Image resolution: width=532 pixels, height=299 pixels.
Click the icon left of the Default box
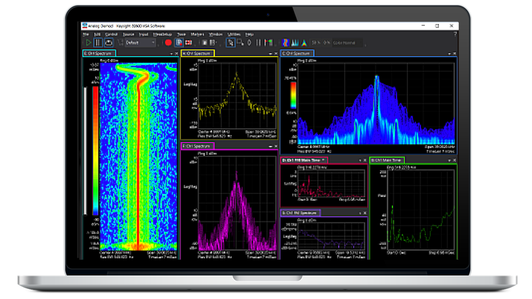tap(120, 43)
